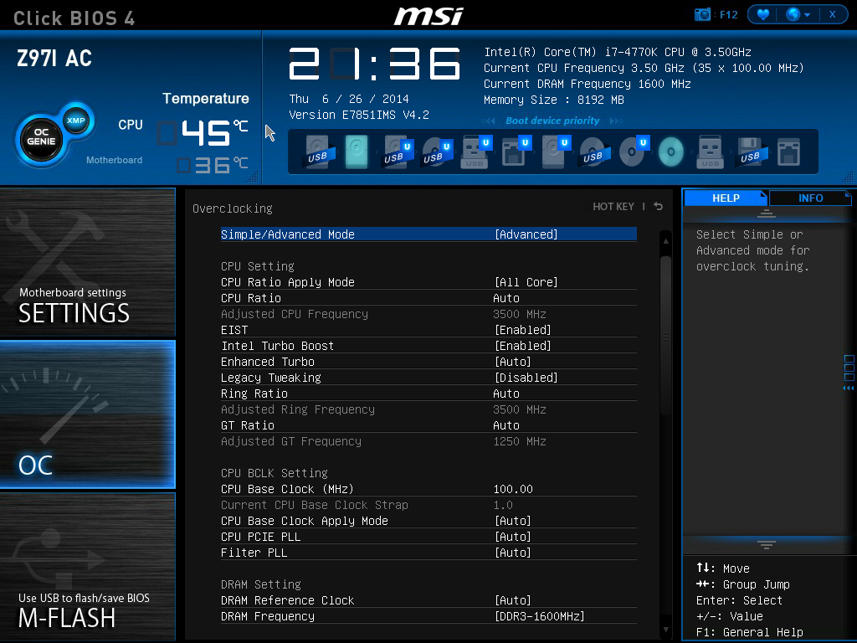Click the F12 screenshot camera icon

coord(702,14)
